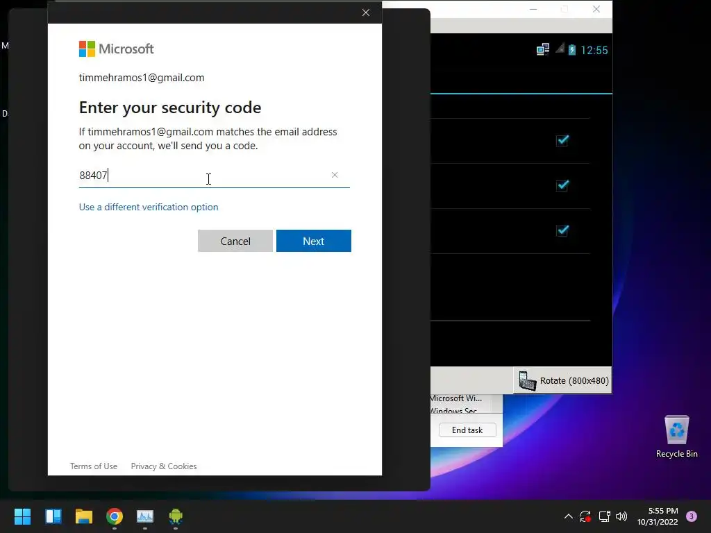This screenshot has height=533, width=711.
Task: Open taskbar clock 5:55 PM calendar
Action: [x=658, y=516]
